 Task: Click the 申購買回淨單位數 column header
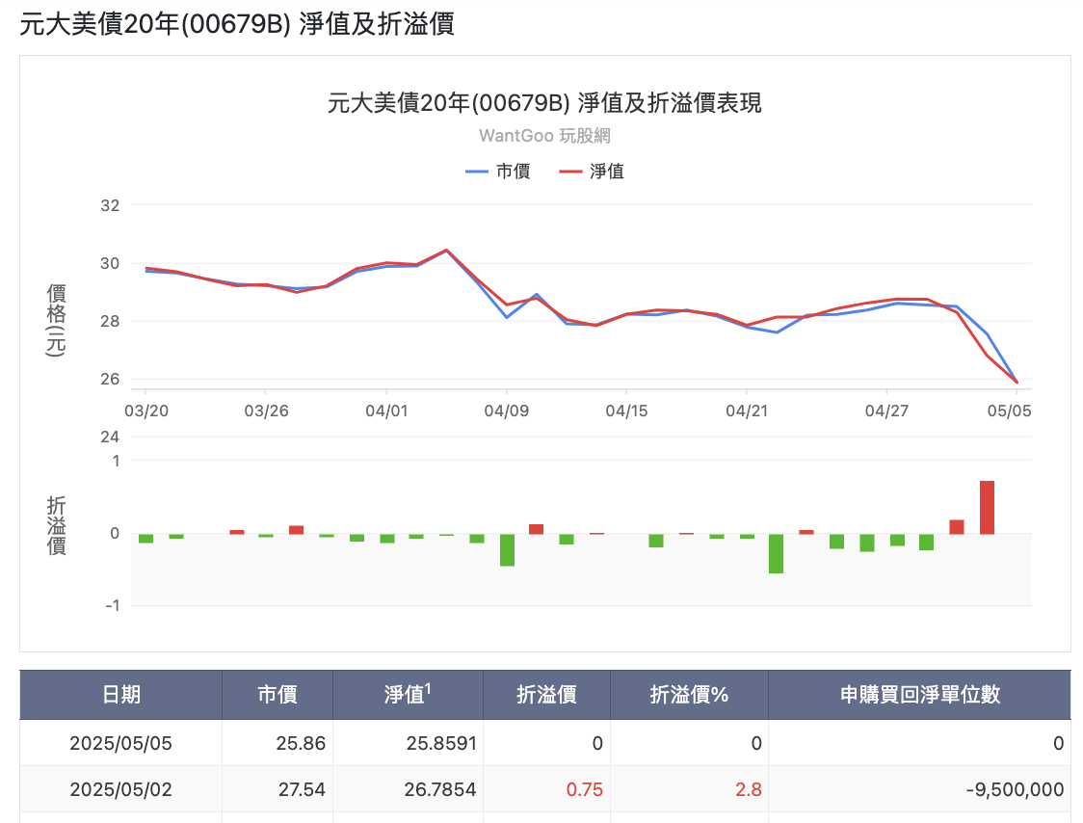pos(920,695)
